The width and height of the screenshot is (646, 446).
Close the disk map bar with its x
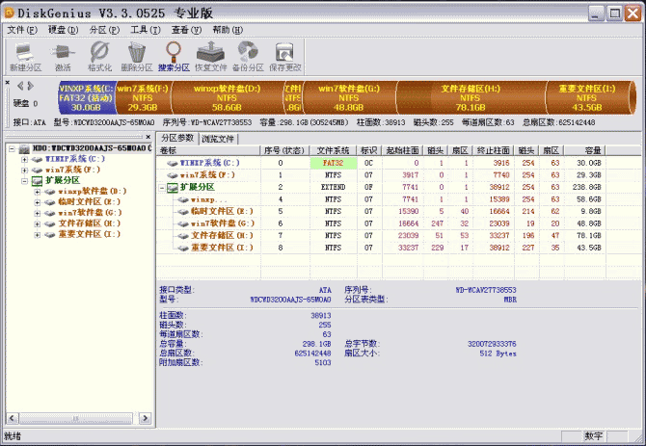tap(8, 82)
